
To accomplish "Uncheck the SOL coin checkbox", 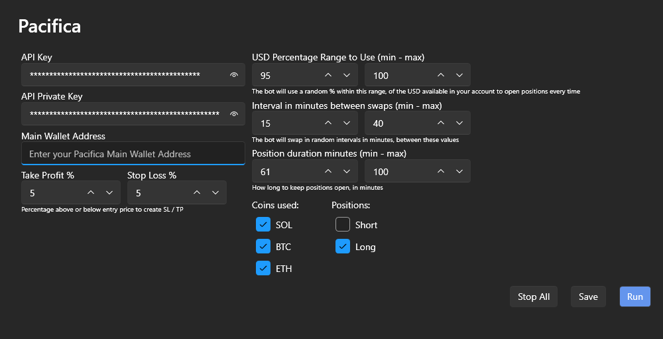I will [x=263, y=225].
